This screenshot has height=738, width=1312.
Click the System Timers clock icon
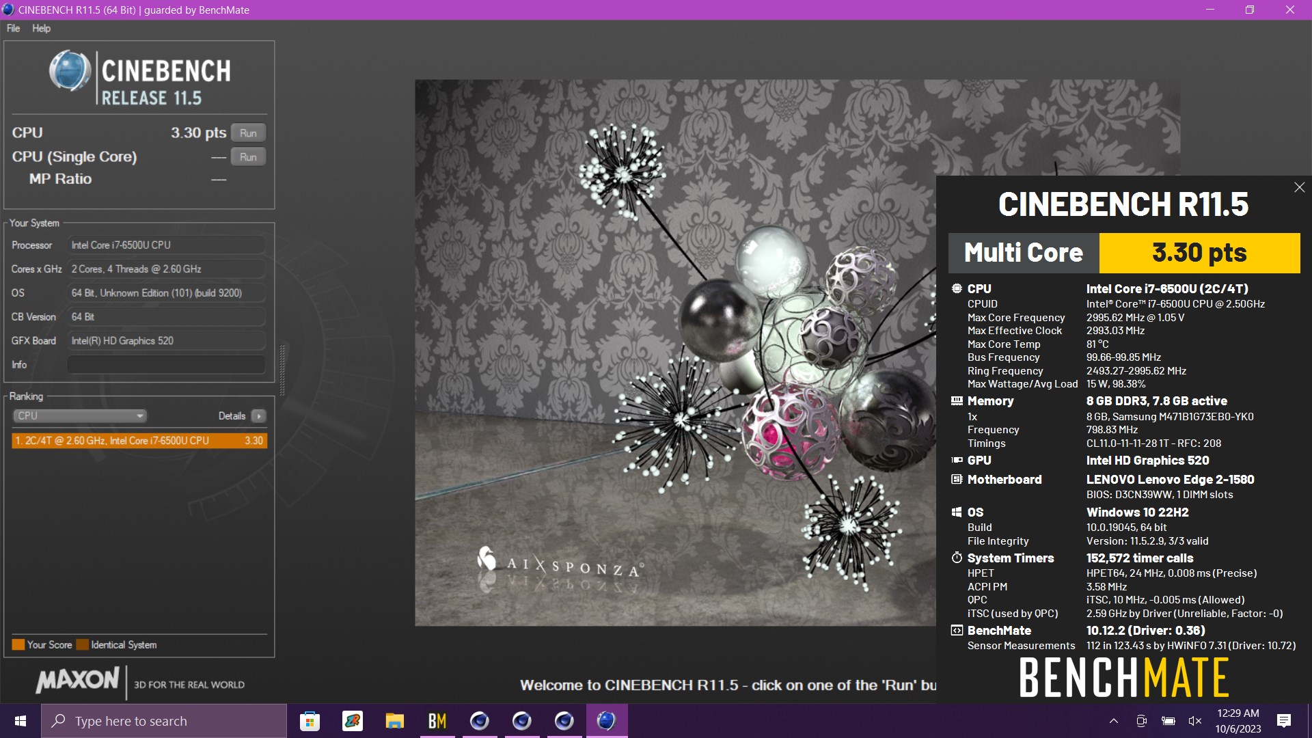[x=957, y=558]
